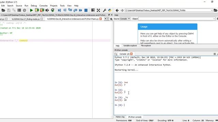The height and width of the screenshot is (122, 218).
Task: Open the Source Console dropdown
Action: coord(125,19)
